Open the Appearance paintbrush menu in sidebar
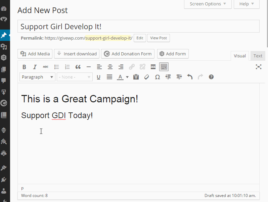 point(4,168)
